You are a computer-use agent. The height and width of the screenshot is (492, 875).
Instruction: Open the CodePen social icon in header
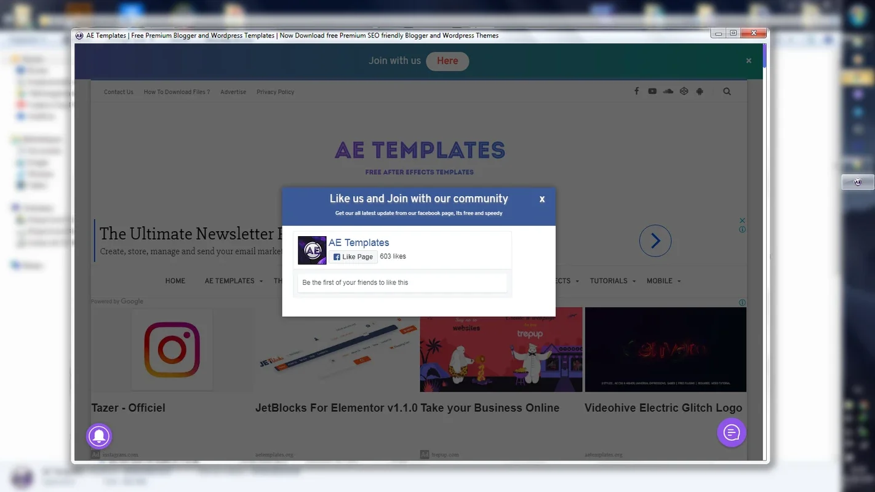684,92
